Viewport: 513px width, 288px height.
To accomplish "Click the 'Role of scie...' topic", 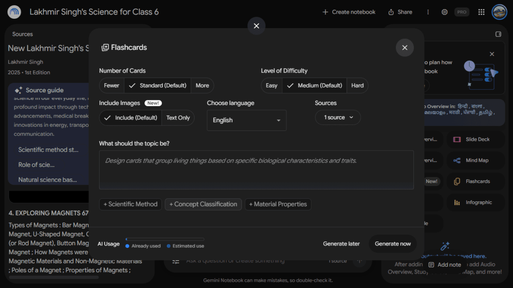I will tap(36, 165).
